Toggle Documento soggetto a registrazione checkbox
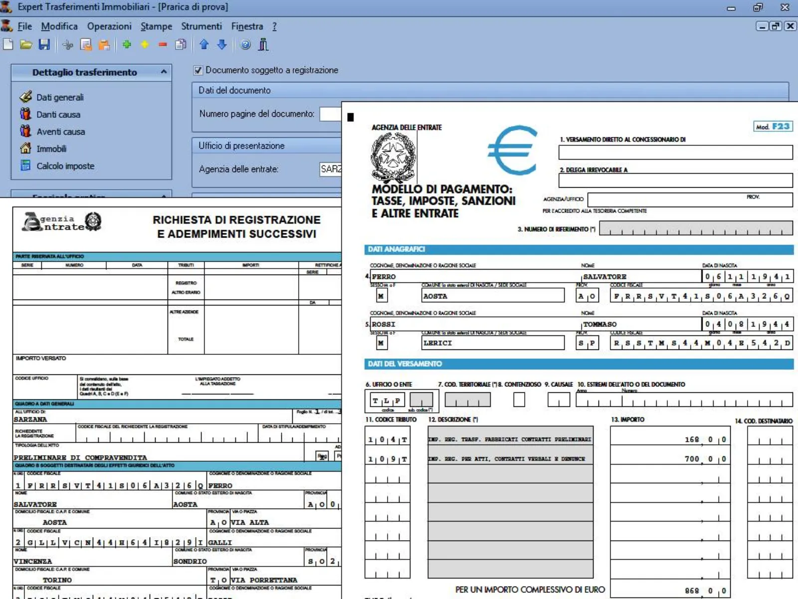 click(198, 70)
